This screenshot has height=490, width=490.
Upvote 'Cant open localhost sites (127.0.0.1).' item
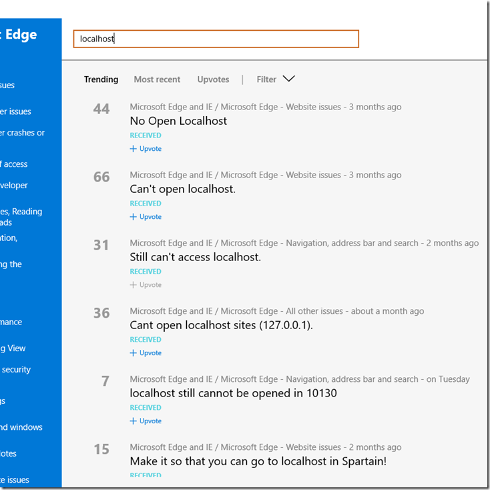146,353
